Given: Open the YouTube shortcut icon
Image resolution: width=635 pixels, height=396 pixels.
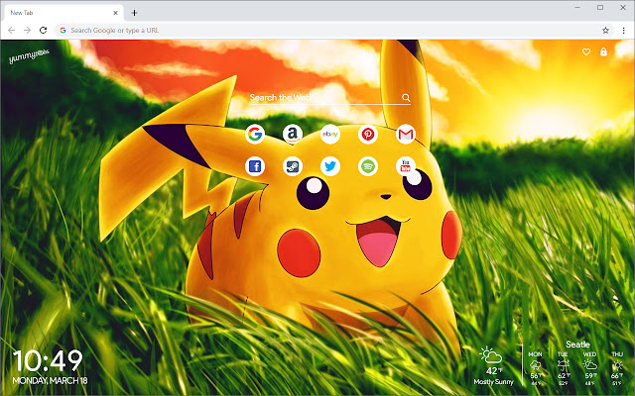Looking at the screenshot, I should 406,166.
